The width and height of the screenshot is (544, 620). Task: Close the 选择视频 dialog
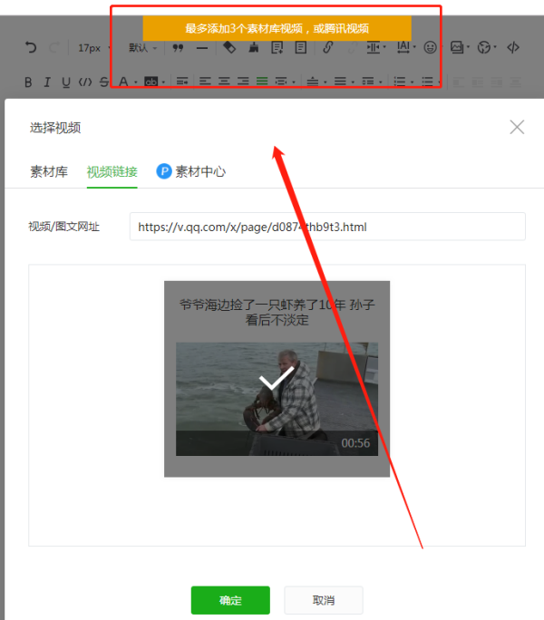coord(517,127)
